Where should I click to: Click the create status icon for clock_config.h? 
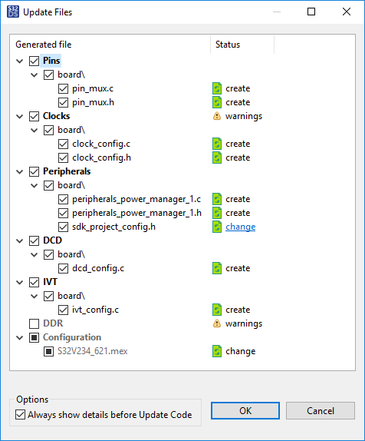coord(217,157)
